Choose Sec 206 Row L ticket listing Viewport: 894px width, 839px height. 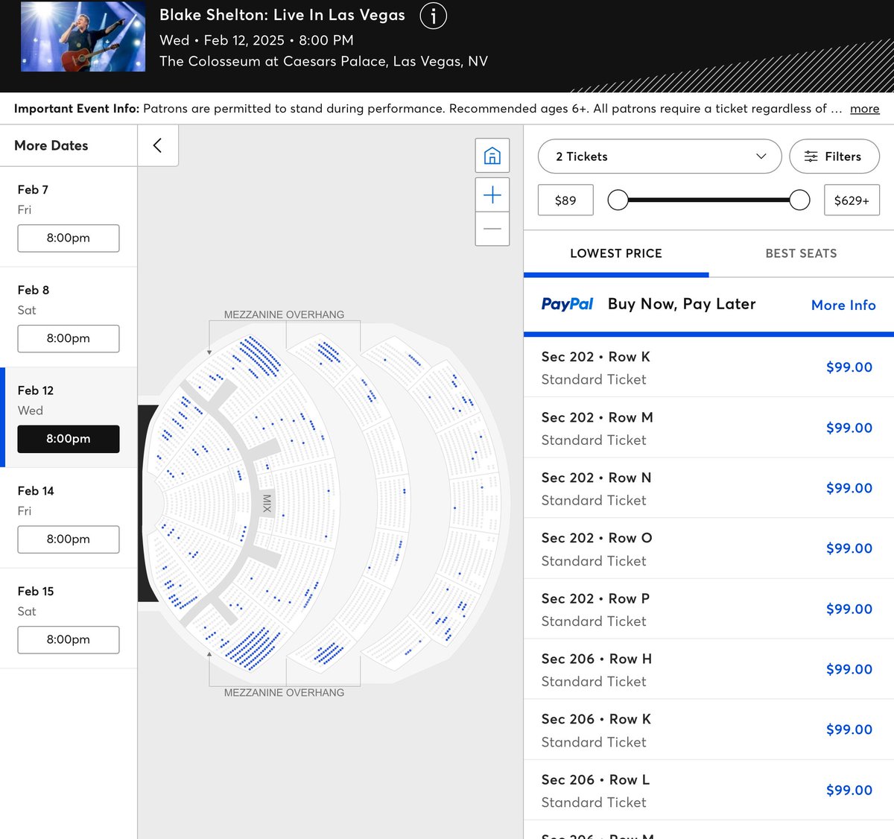[708, 790]
